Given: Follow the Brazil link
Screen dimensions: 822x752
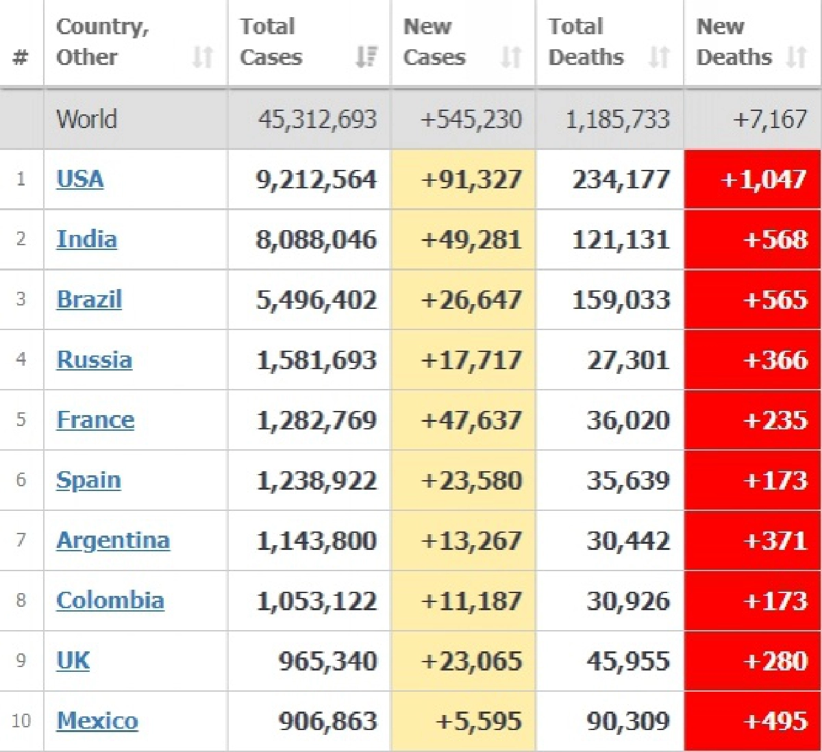Looking at the screenshot, I should (89, 300).
